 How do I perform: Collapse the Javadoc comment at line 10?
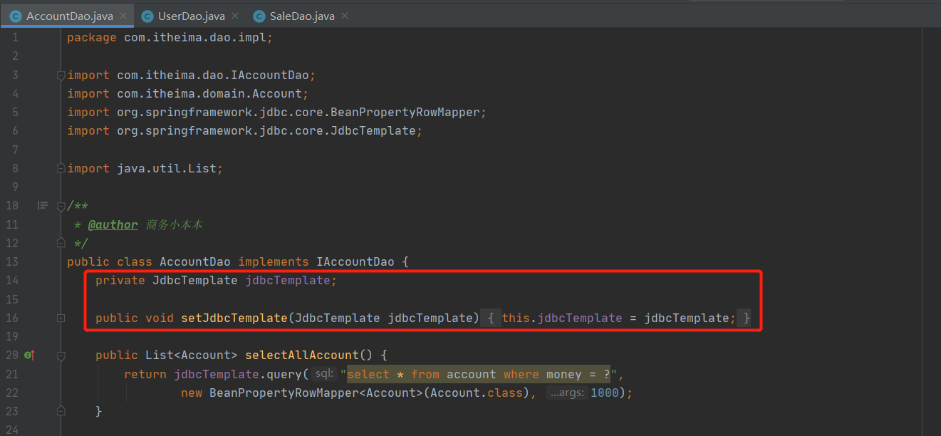pos(61,206)
